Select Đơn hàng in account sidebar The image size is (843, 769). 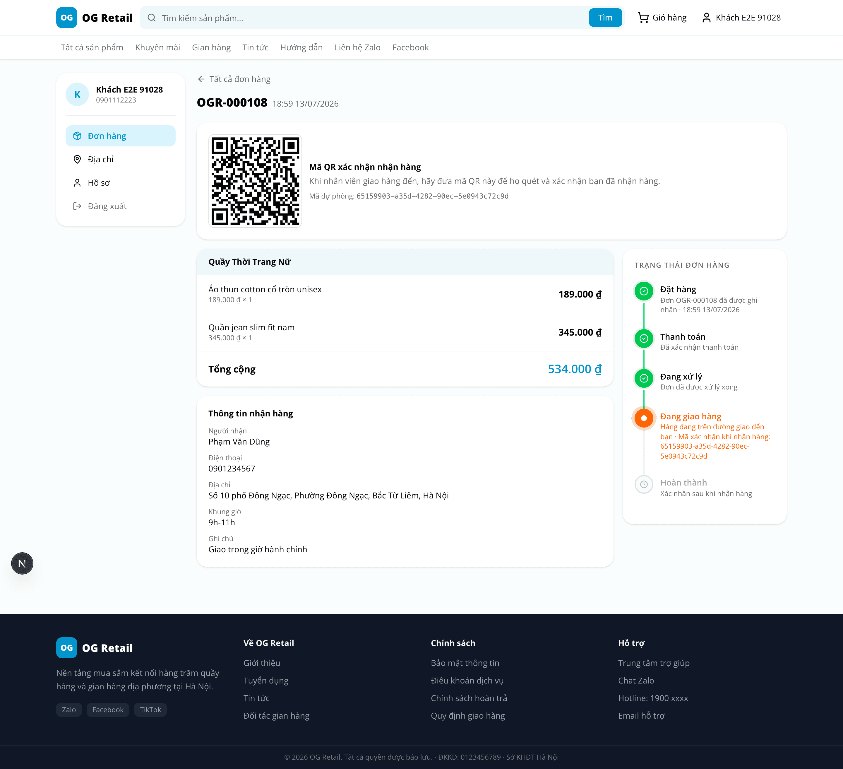[x=120, y=136]
